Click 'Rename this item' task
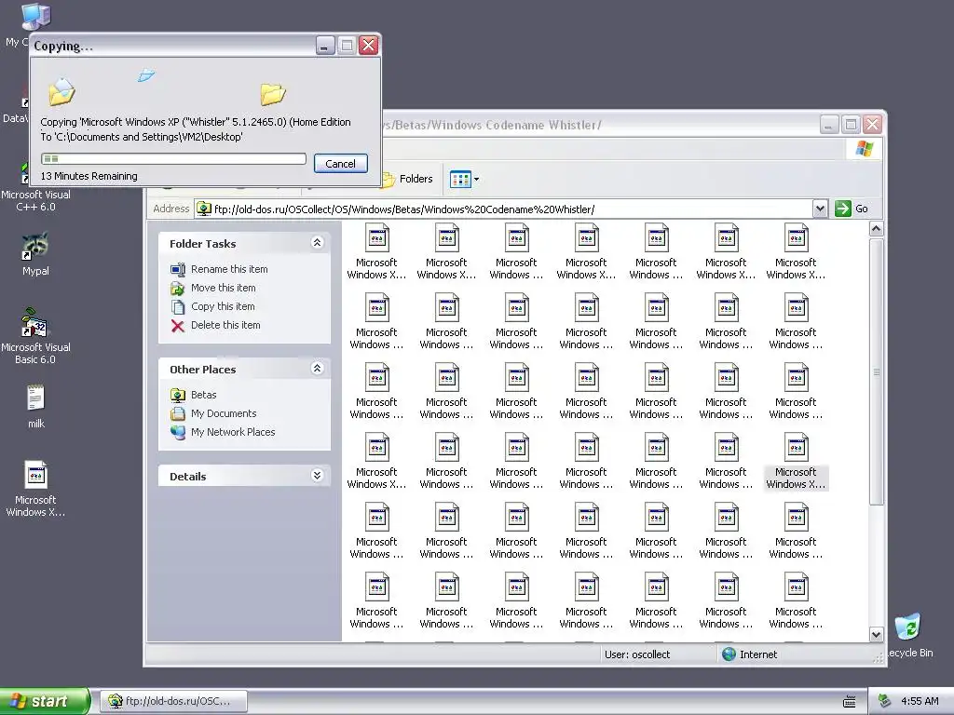 tap(229, 269)
